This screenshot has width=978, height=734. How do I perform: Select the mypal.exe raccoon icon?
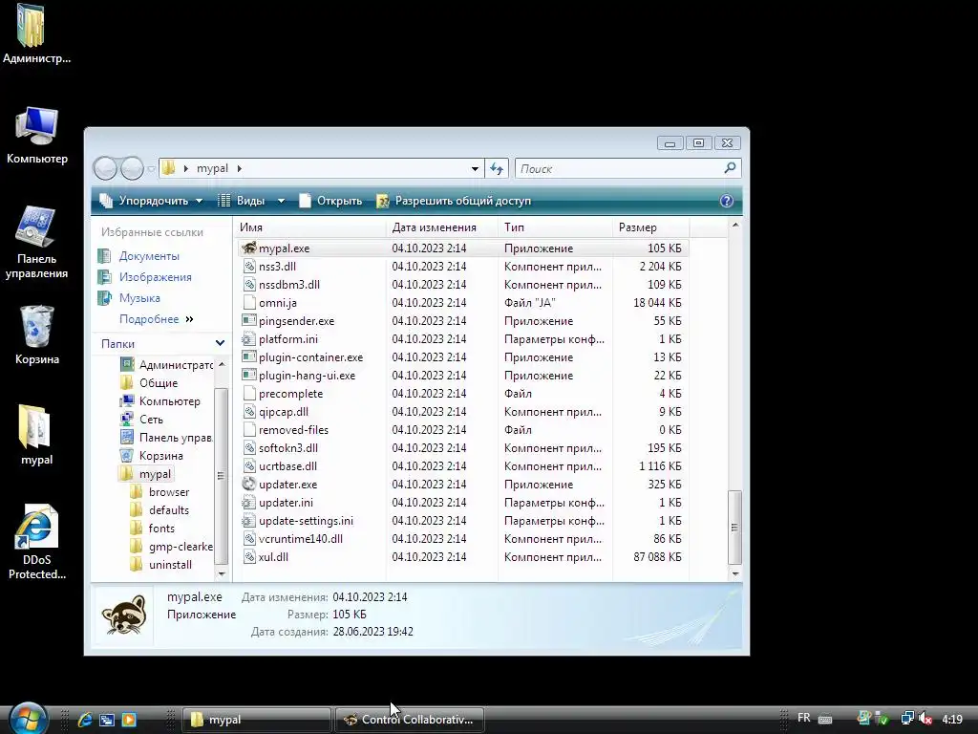click(249, 248)
